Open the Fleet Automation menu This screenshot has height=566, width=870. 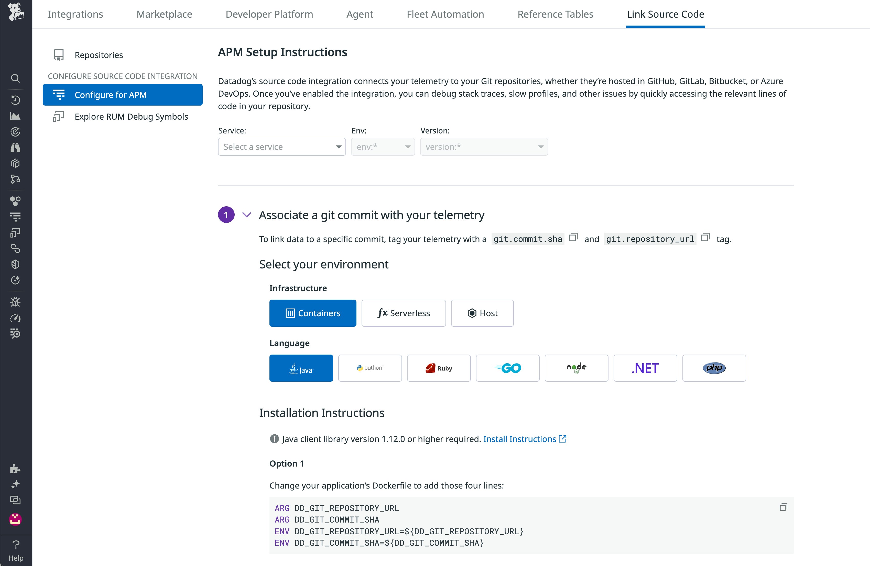tap(445, 14)
